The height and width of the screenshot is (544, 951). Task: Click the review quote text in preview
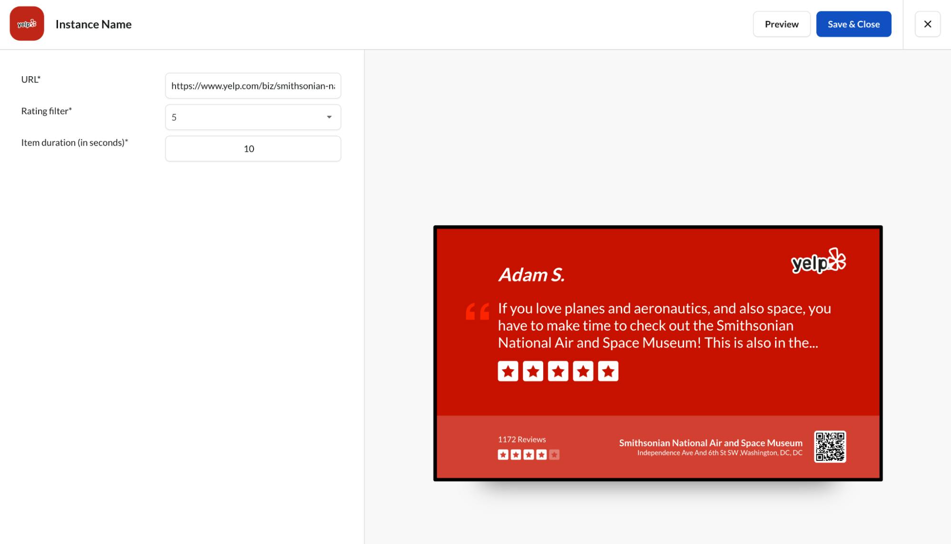664,326
